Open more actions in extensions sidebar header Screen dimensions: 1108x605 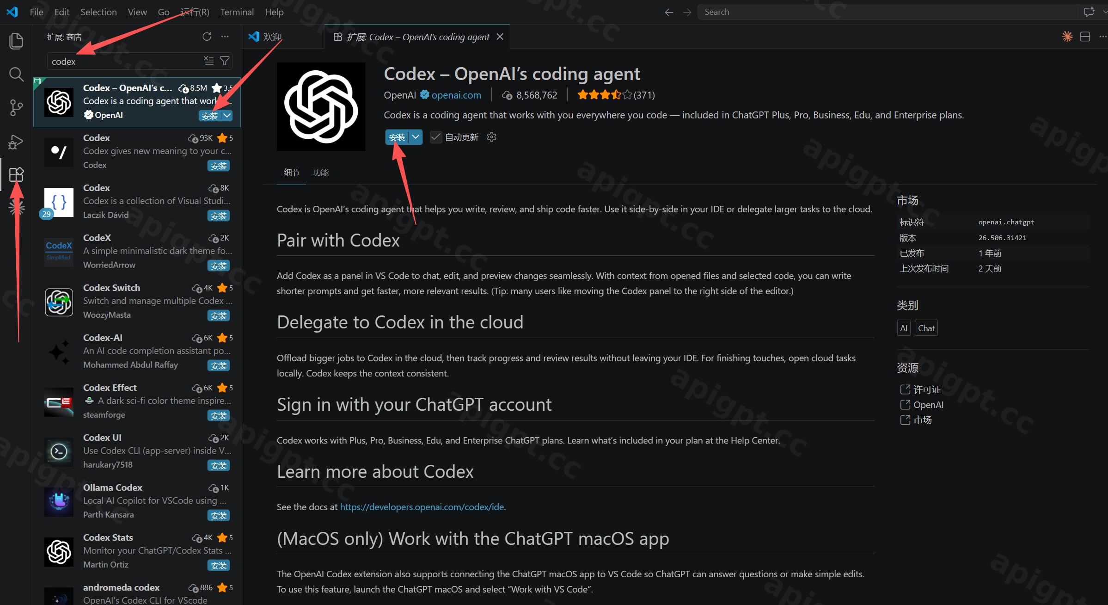(225, 37)
